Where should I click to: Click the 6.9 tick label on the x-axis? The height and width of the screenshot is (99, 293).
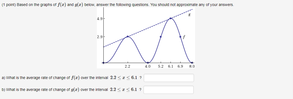(180, 66)
